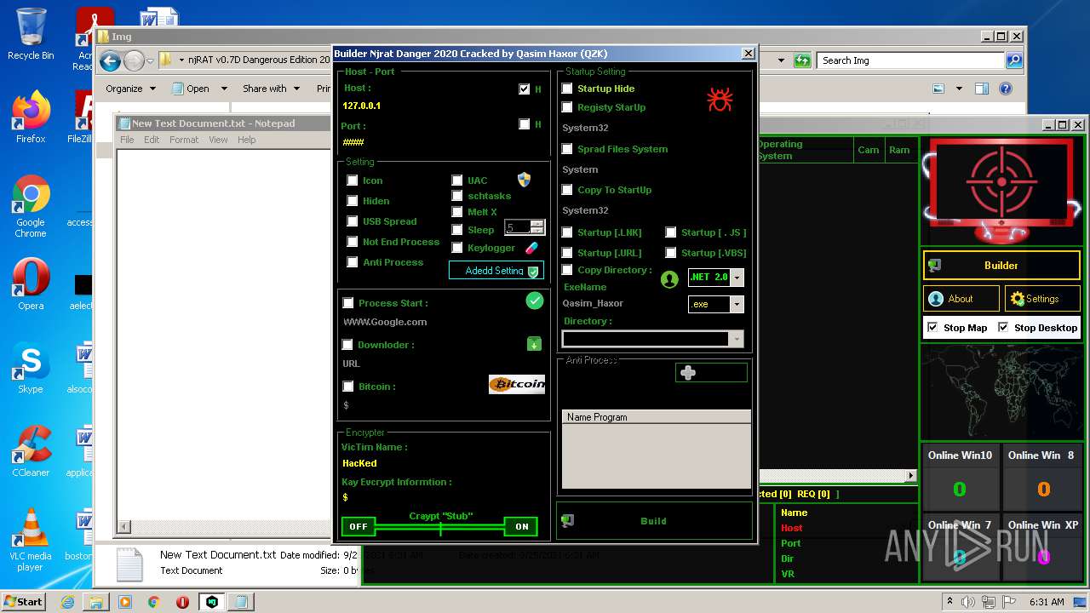
Task: Adjust the Sleep value spinner
Action: pyautogui.click(x=537, y=227)
